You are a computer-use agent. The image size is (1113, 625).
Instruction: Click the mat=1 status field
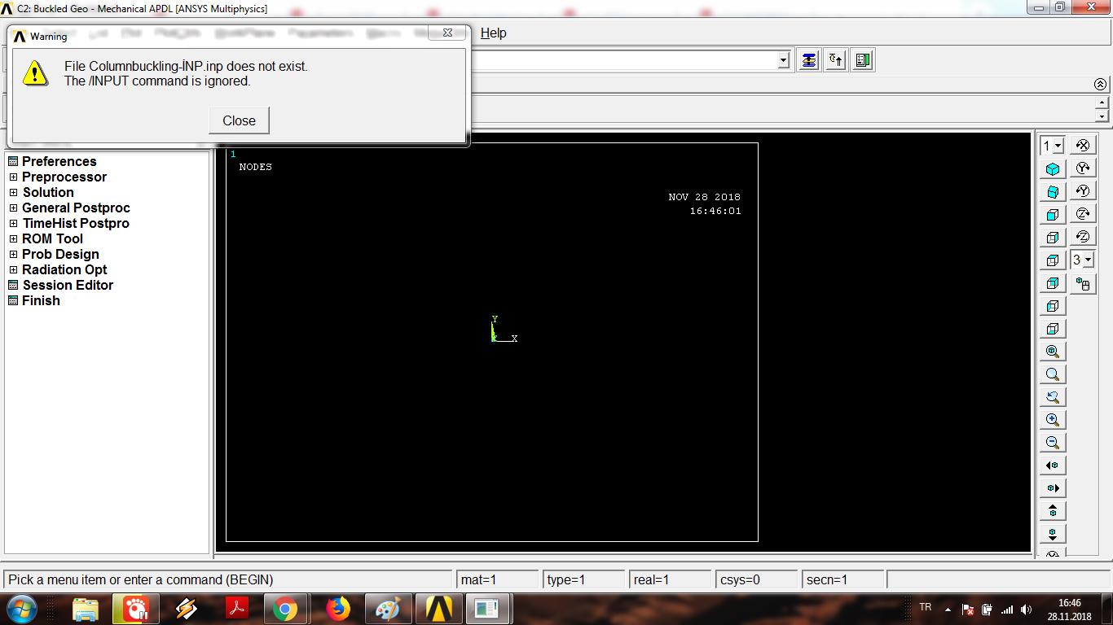[497, 580]
